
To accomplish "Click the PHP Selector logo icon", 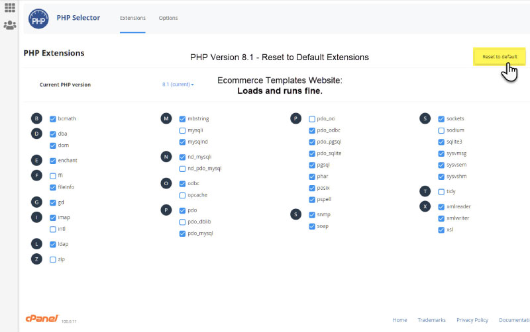I will point(39,19).
